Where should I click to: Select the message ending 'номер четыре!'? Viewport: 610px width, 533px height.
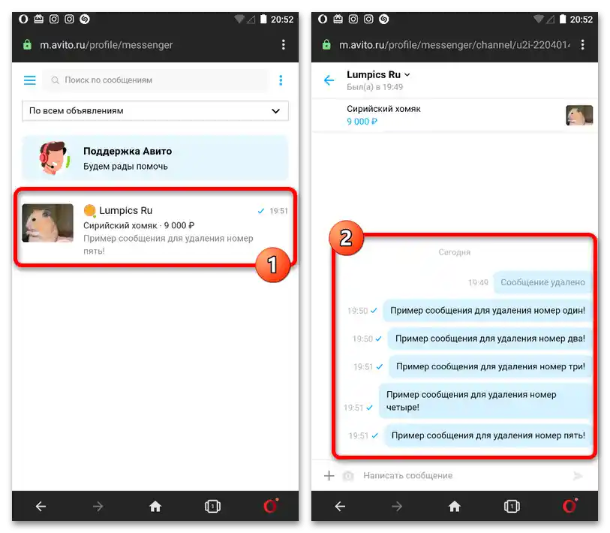click(485, 401)
